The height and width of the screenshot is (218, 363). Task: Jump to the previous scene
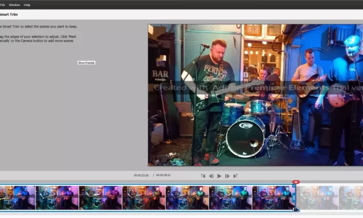[x=203, y=176]
